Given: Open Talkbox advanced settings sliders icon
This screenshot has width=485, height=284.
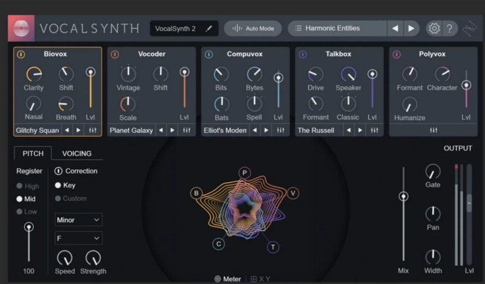Looking at the screenshot, I should coord(374,130).
